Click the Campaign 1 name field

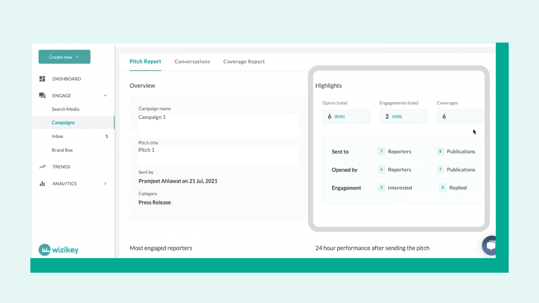(218, 123)
